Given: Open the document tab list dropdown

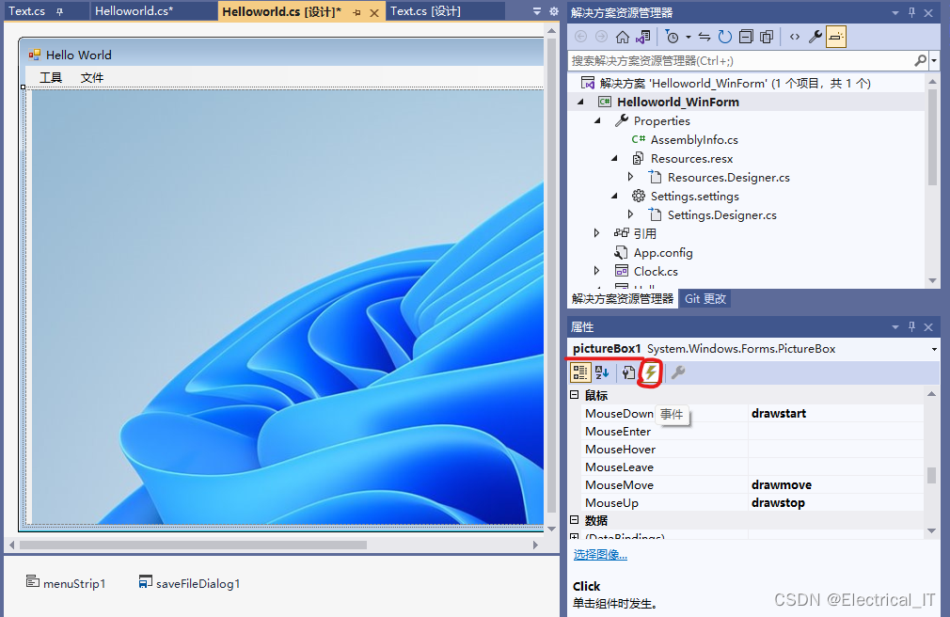Looking at the screenshot, I should click(x=537, y=11).
